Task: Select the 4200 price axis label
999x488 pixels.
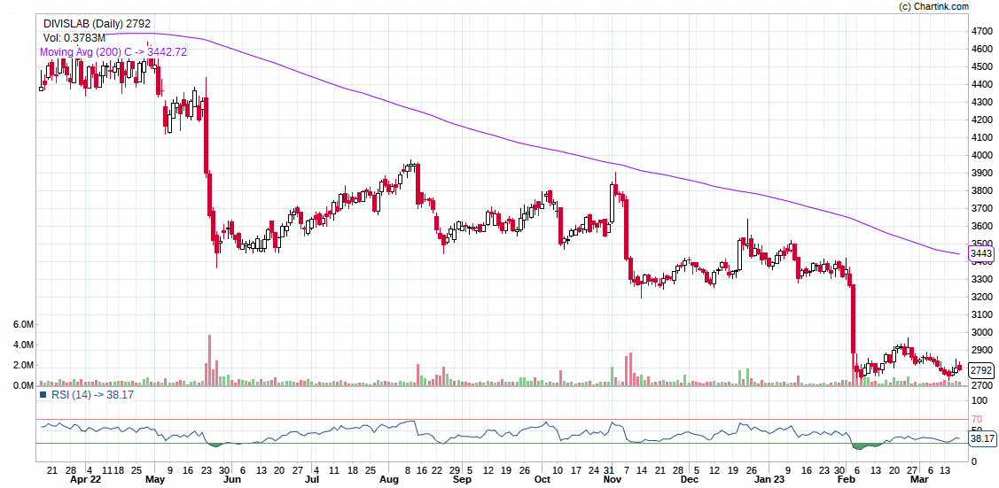Action: click(x=981, y=120)
